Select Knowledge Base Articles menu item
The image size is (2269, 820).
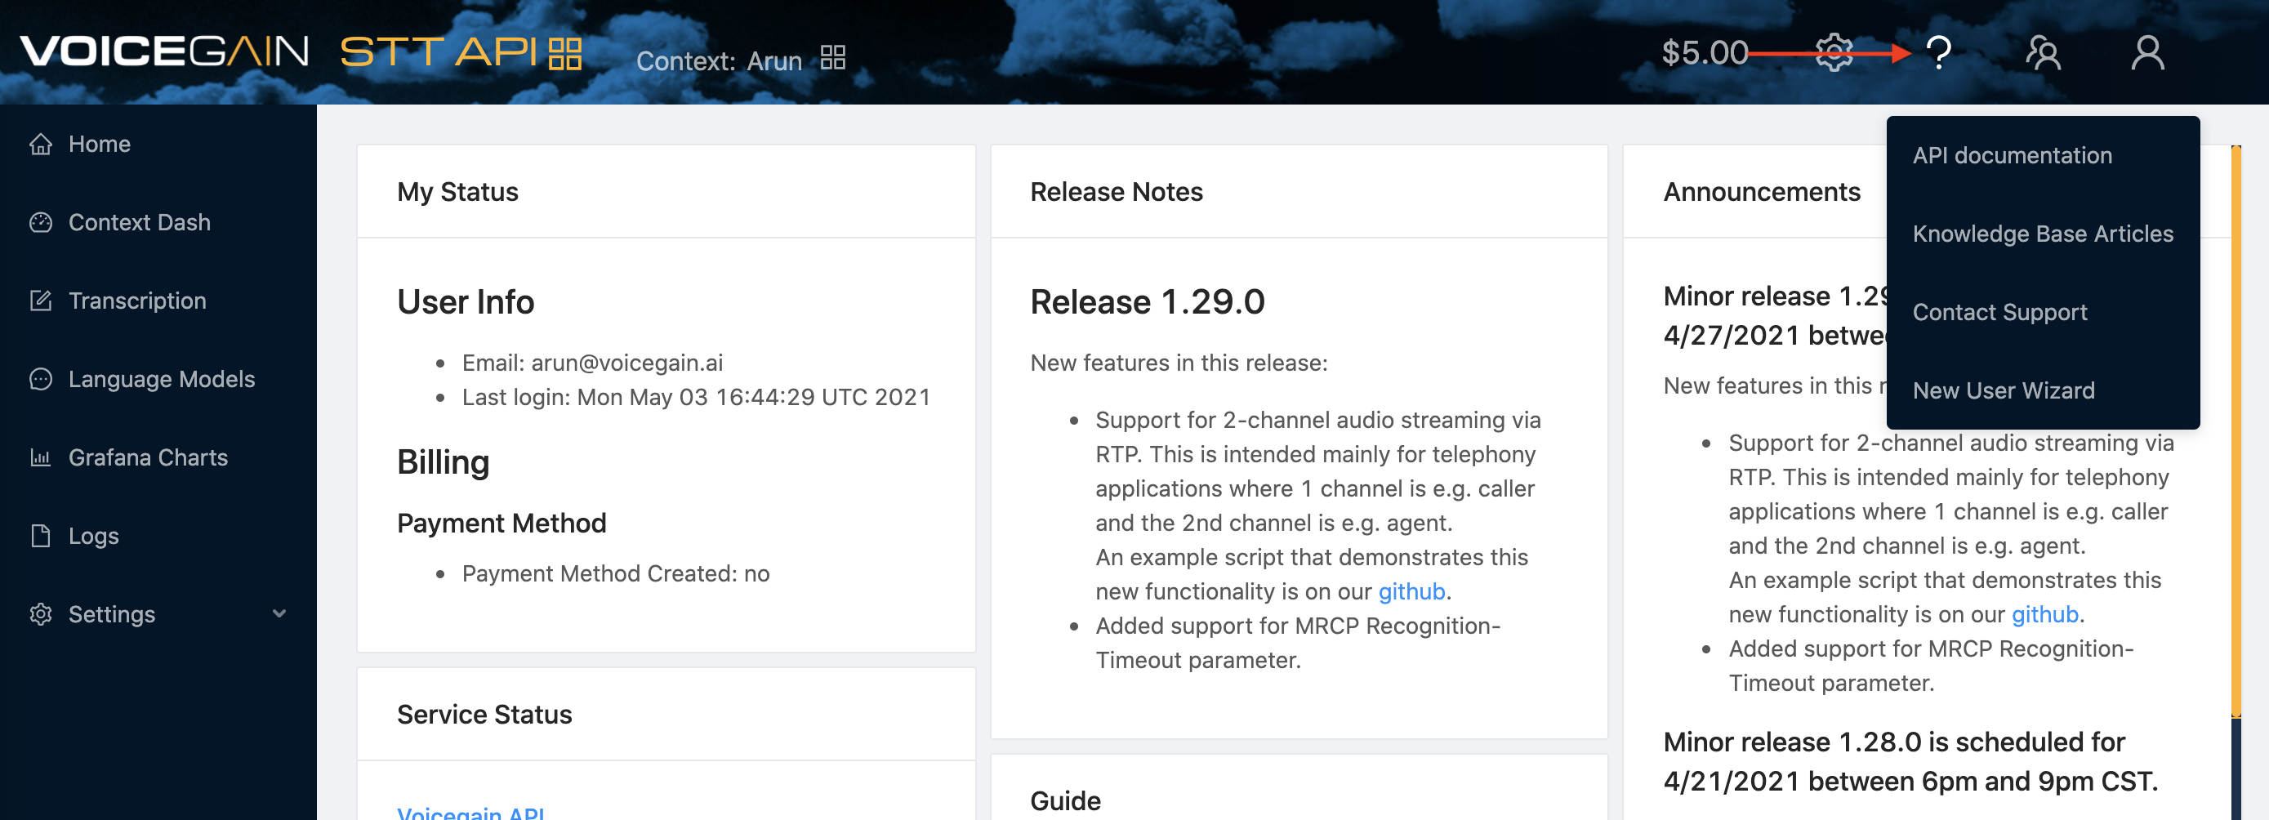2043,234
